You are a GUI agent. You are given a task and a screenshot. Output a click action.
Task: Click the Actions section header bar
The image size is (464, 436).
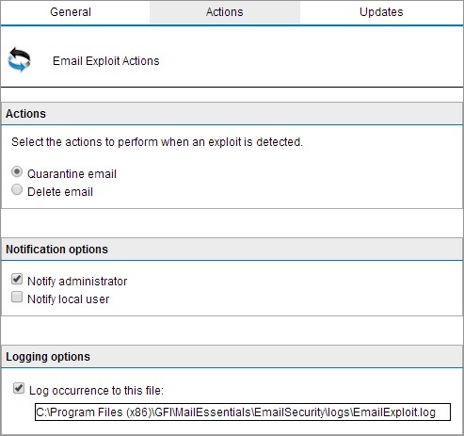point(232,113)
